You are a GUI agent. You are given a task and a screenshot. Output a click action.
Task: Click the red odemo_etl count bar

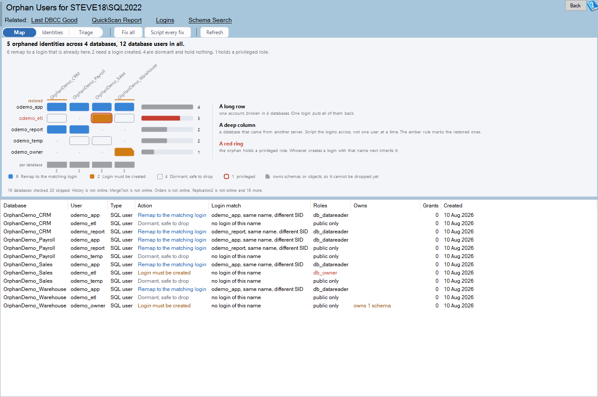[x=161, y=118]
